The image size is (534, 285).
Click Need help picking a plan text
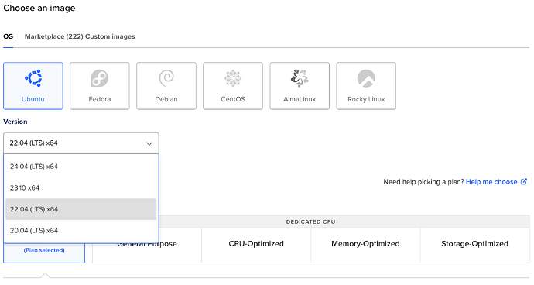pyautogui.click(x=423, y=182)
